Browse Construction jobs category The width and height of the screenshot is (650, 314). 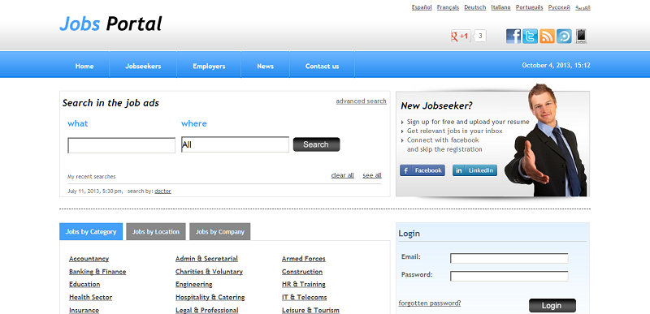(302, 272)
